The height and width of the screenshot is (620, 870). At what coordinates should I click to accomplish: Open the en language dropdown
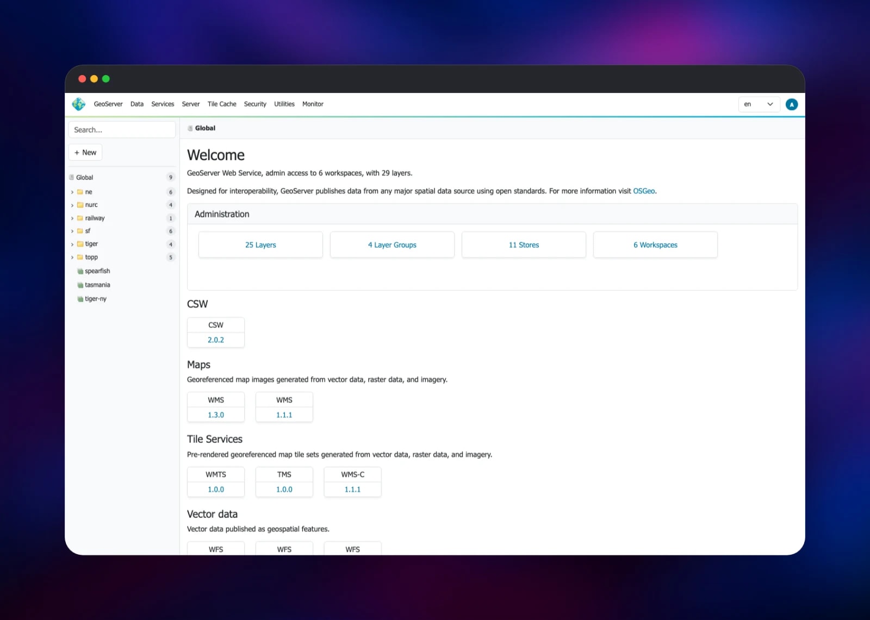tap(759, 104)
